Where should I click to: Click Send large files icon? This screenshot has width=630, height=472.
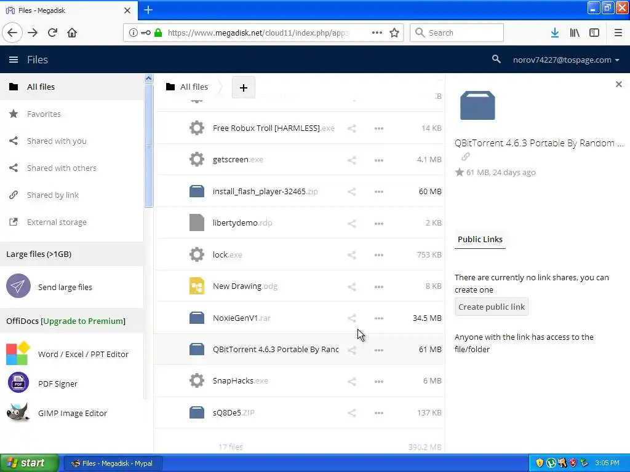18,286
